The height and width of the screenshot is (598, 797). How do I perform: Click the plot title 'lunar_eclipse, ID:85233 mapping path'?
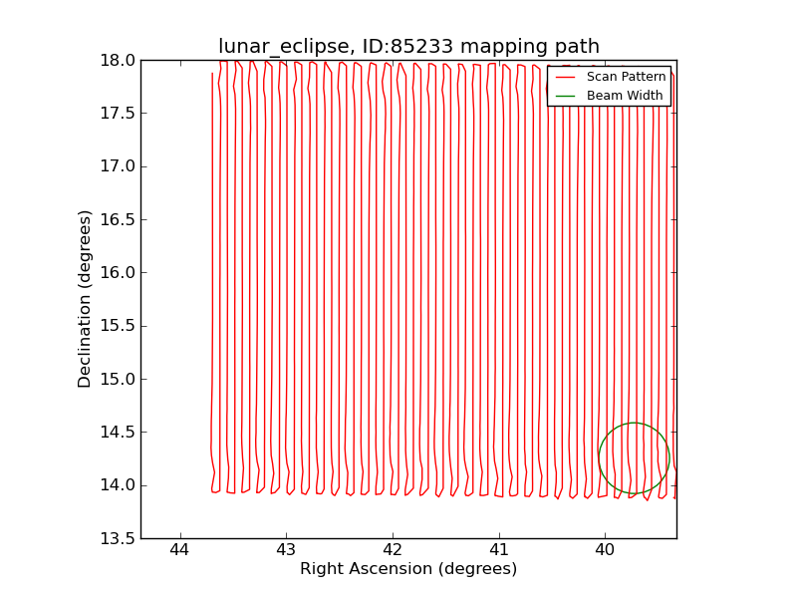click(x=408, y=46)
